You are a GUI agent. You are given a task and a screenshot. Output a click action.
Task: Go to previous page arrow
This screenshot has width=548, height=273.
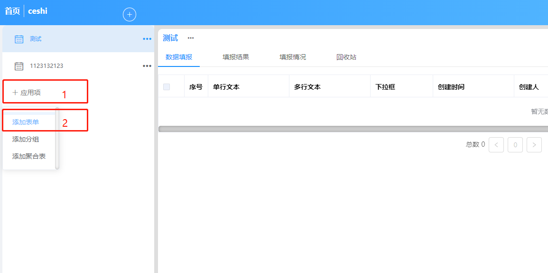(496, 145)
